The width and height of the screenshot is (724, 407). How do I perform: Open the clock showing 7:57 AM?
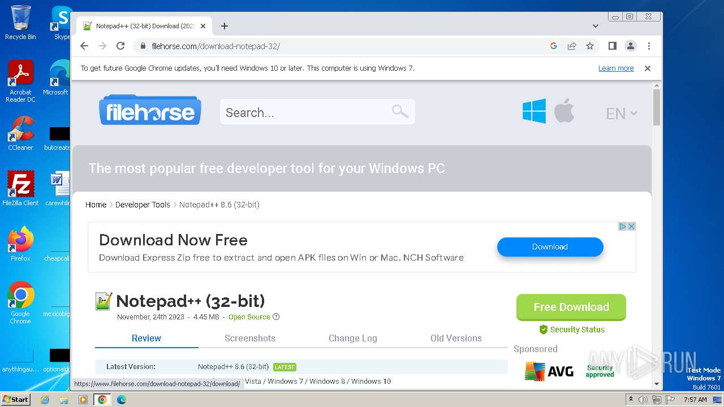695,400
